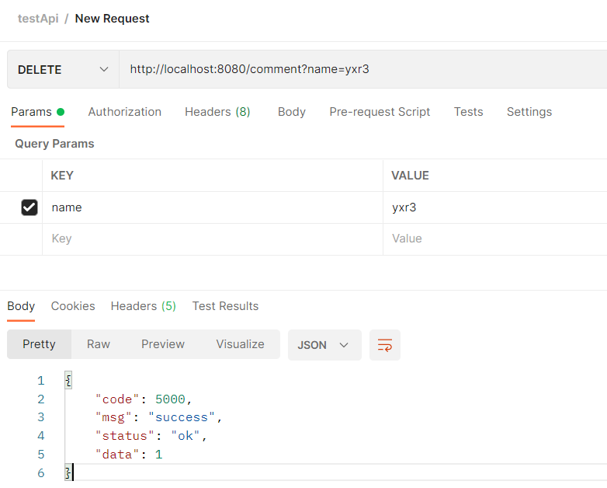Screen dimensions: 607x488
Task: Click the wrap lines icon in response toolbar
Action: (x=384, y=345)
